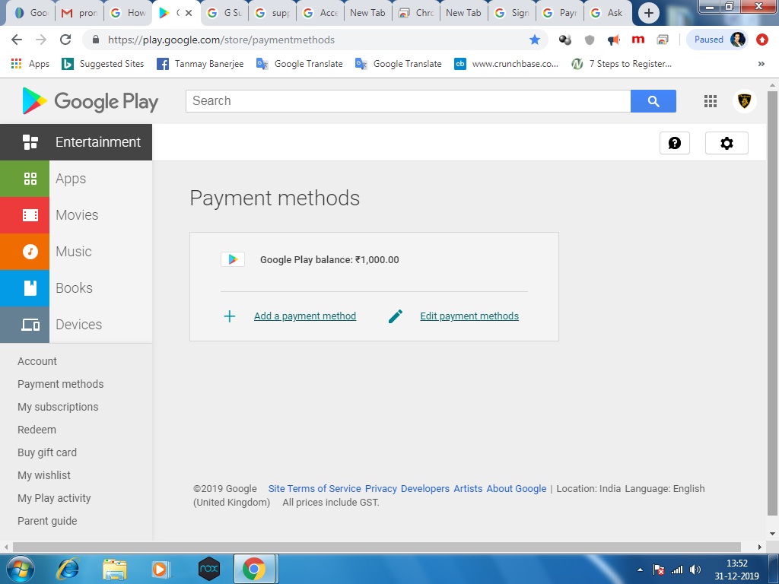Open Parent guide link
The height and width of the screenshot is (584, 779).
47,521
